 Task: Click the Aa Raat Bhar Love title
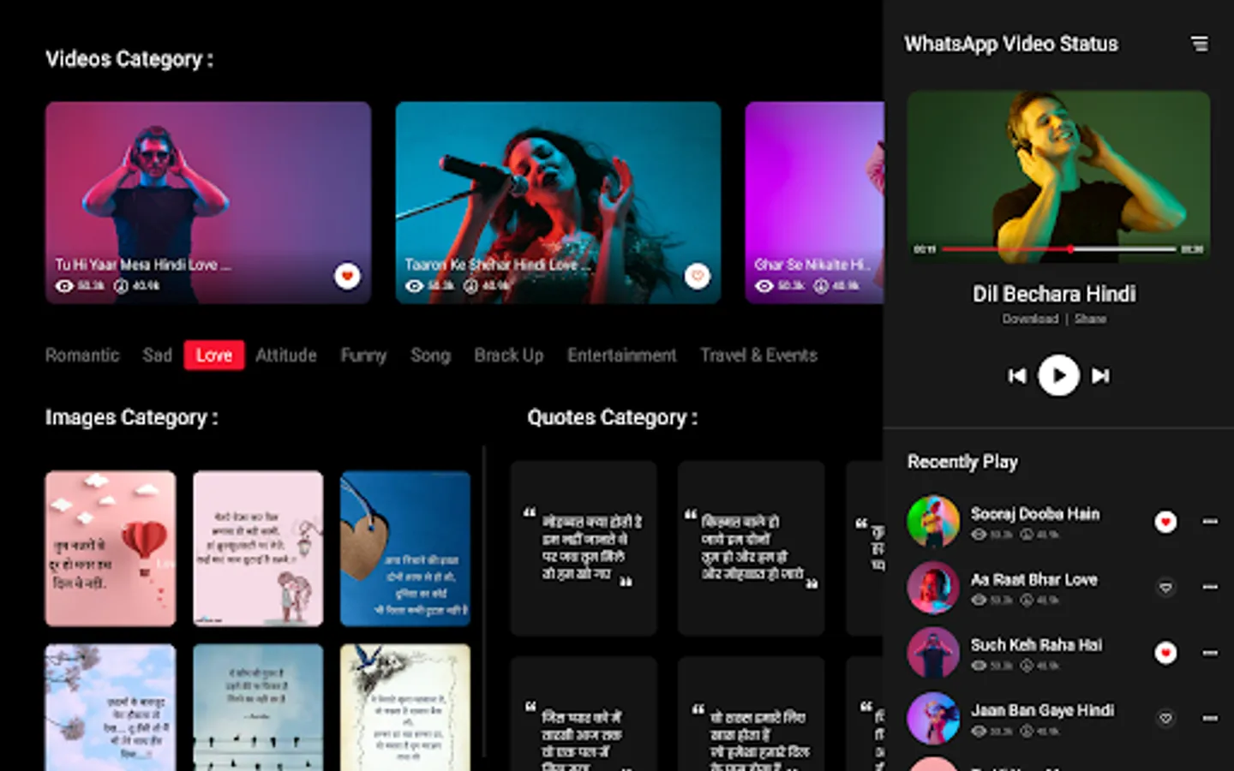pos(1034,580)
